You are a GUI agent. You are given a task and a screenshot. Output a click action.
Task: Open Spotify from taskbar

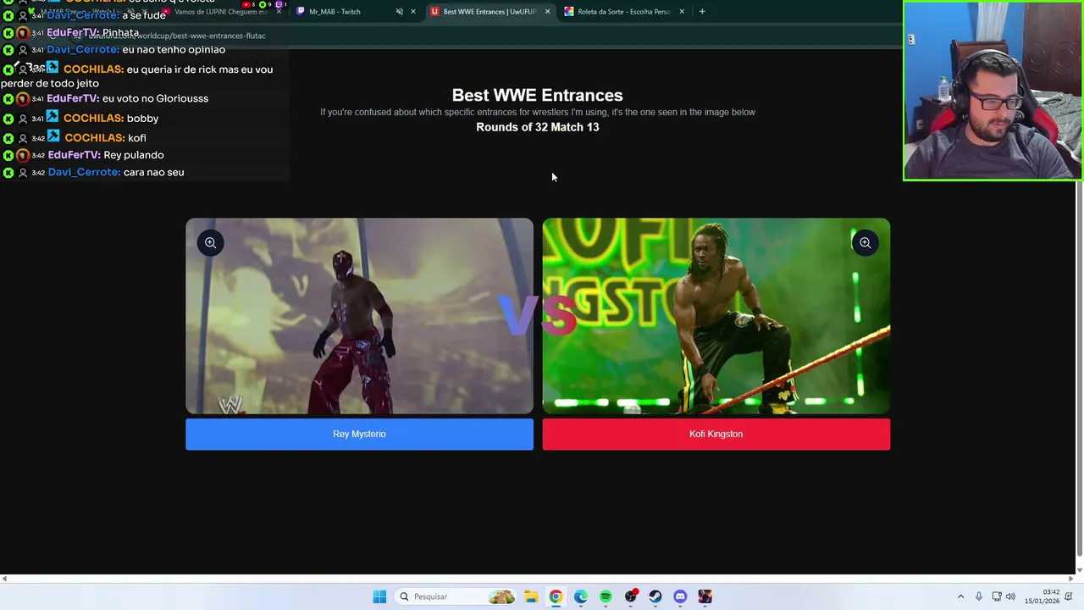606,596
